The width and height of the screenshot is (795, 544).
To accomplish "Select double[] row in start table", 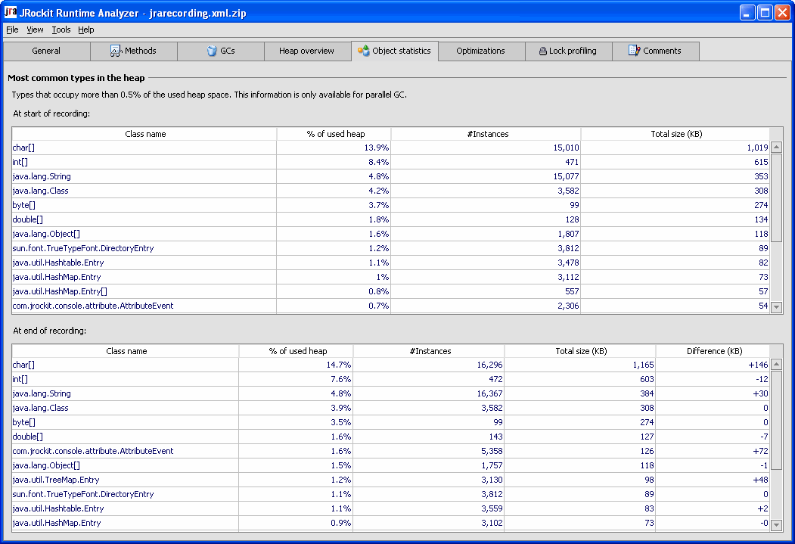I will click(x=391, y=219).
